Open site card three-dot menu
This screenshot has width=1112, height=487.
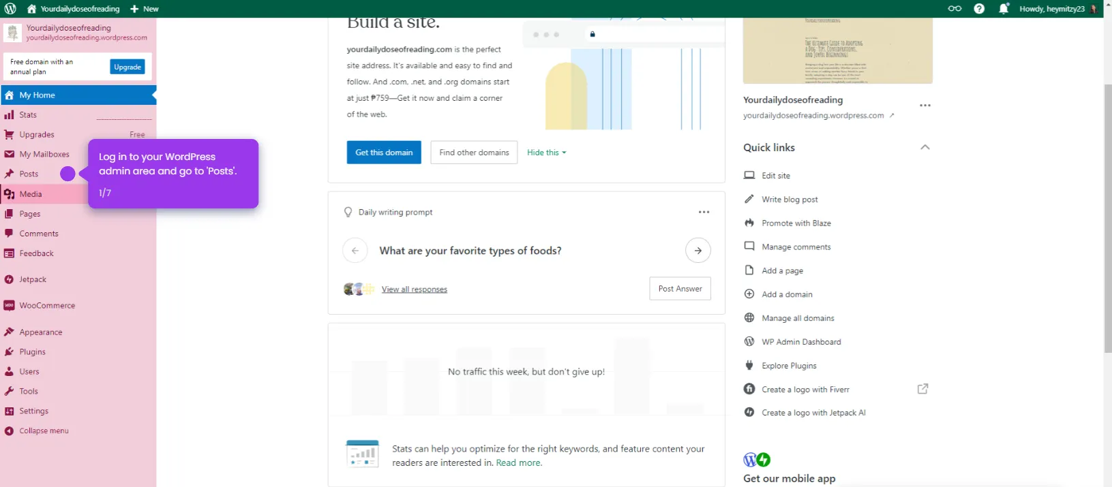point(925,106)
